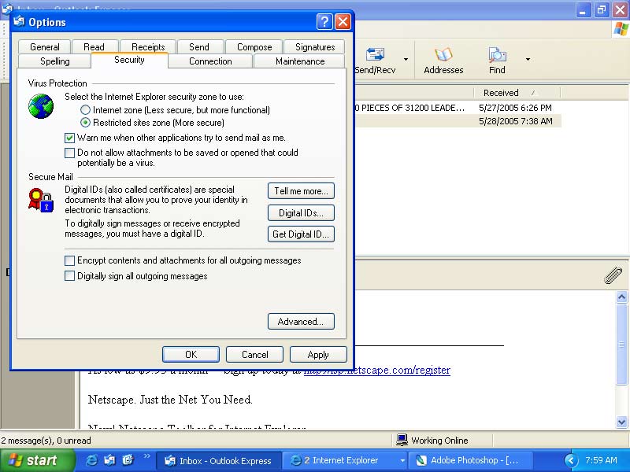
Task: Expand the Send/Recv dropdown arrow
Action: tap(406, 60)
